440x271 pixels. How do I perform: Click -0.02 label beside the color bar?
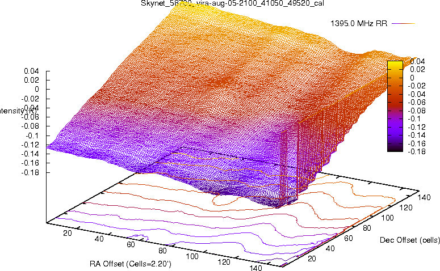click(416, 86)
